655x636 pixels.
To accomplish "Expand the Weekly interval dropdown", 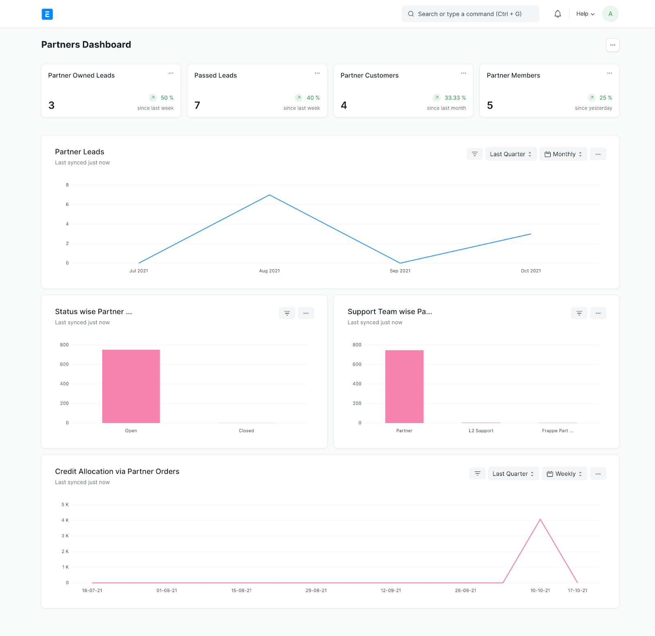I will point(565,474).
